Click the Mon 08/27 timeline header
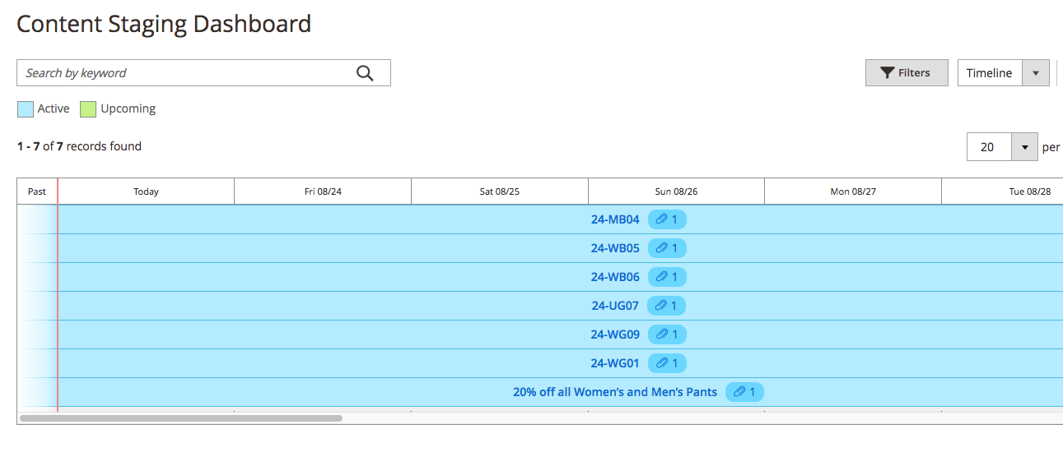This screenshot has height=466, width=1063. (x=853, y=191)
